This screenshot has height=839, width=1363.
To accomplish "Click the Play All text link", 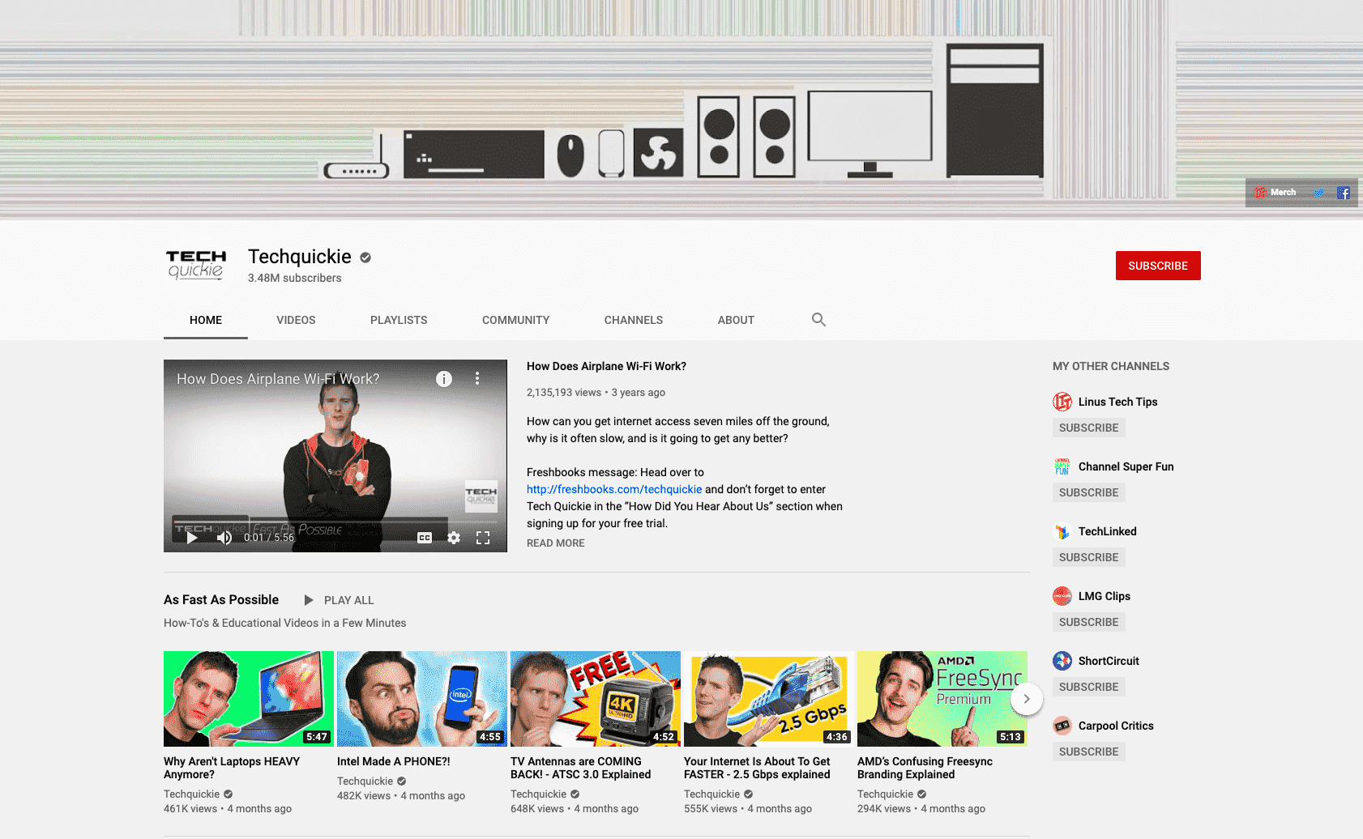I will [x=348, y=600].
